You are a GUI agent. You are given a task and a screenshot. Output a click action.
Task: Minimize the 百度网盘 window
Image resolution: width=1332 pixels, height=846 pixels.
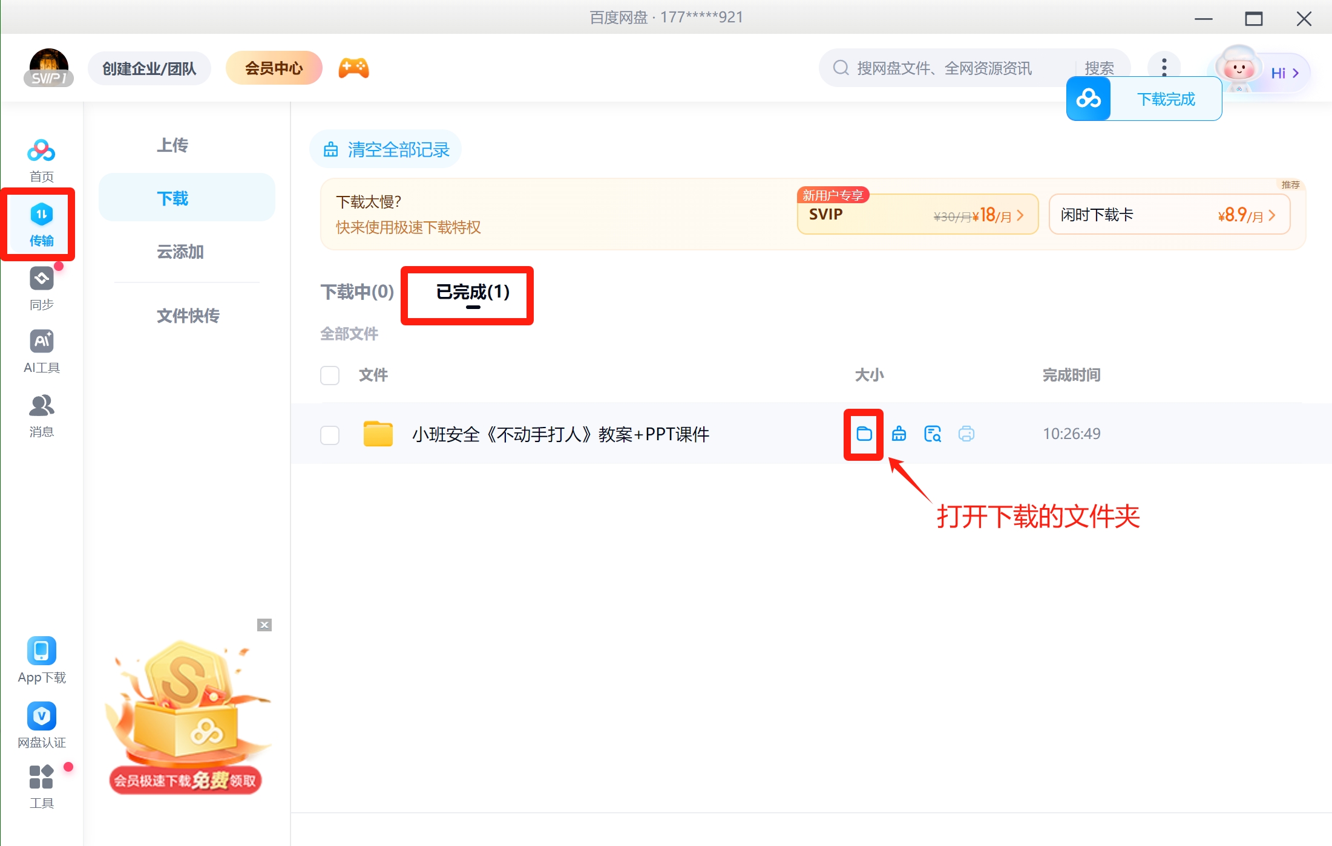tap(1203, 18)
